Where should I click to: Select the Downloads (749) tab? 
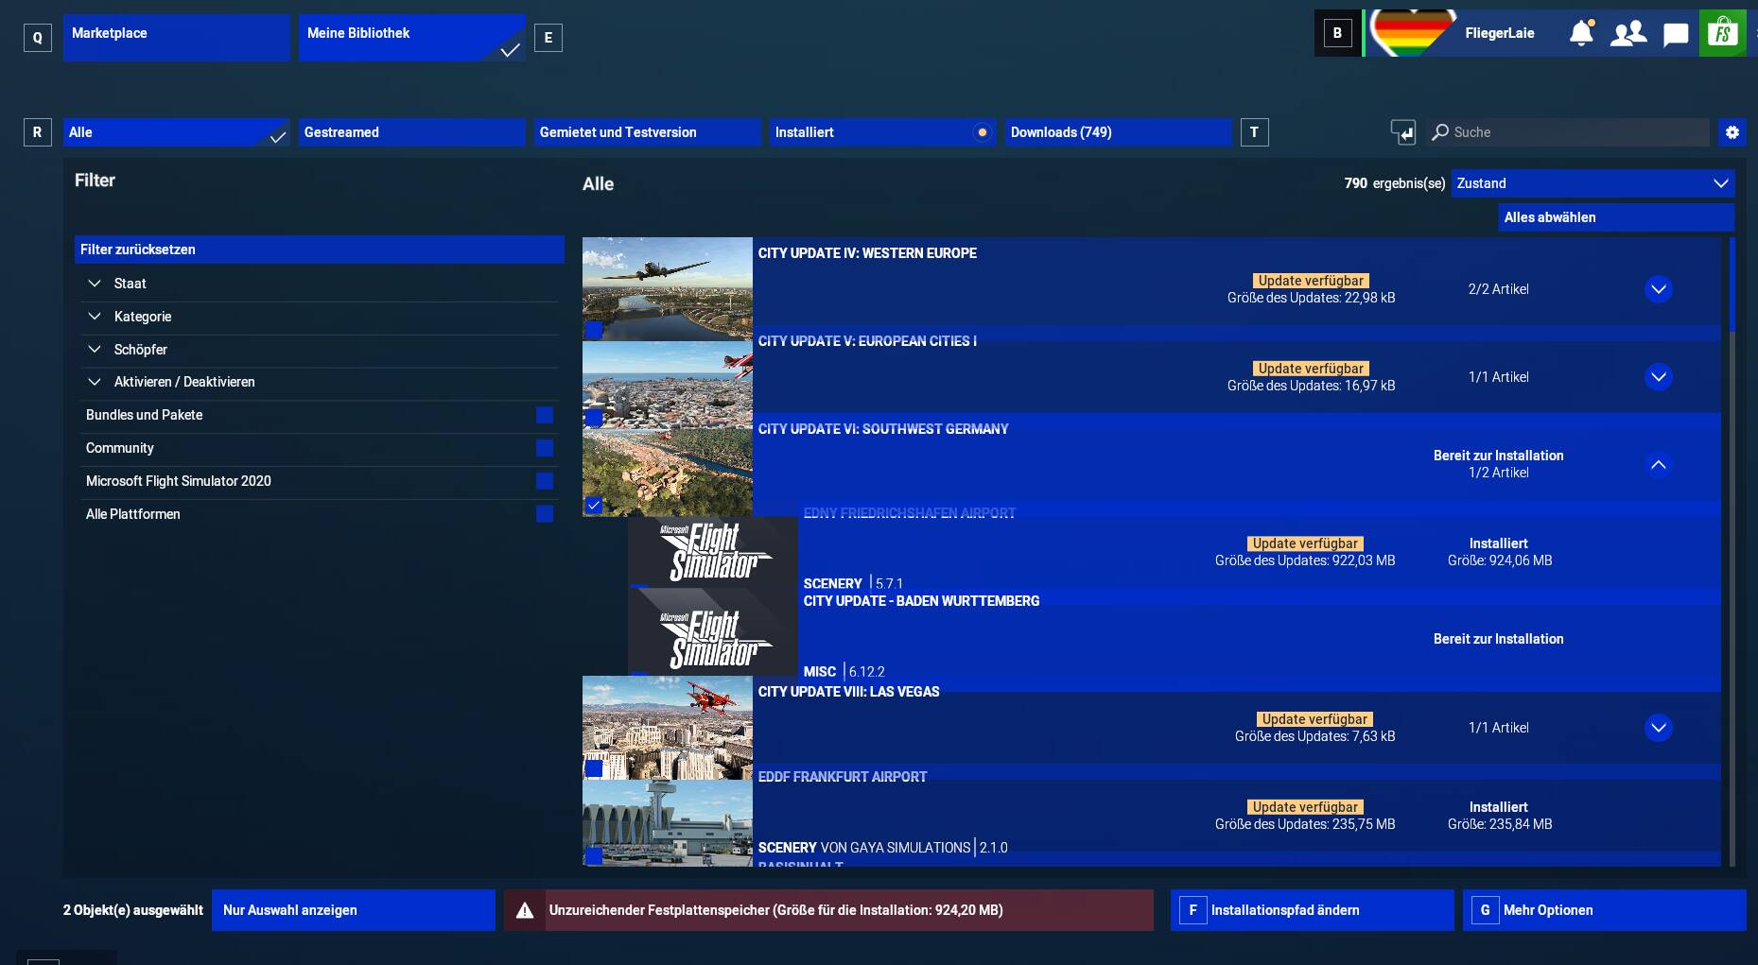coord(1118,132)
